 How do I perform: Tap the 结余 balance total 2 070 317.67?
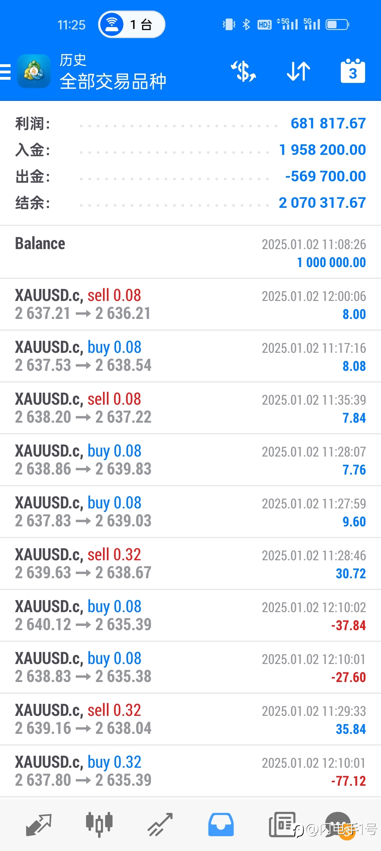322,203
